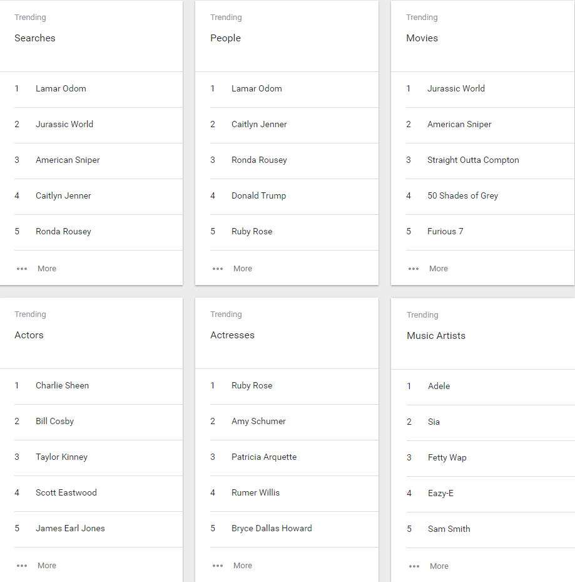Click the three-dots icon in People card
The image size is (575, 582).
pyautogui.click(x=218, y=269)
